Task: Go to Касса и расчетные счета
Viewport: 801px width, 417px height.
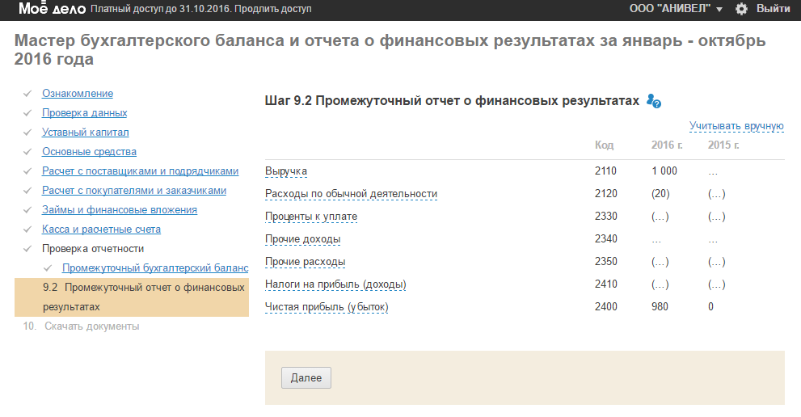Action: (103, 230)
